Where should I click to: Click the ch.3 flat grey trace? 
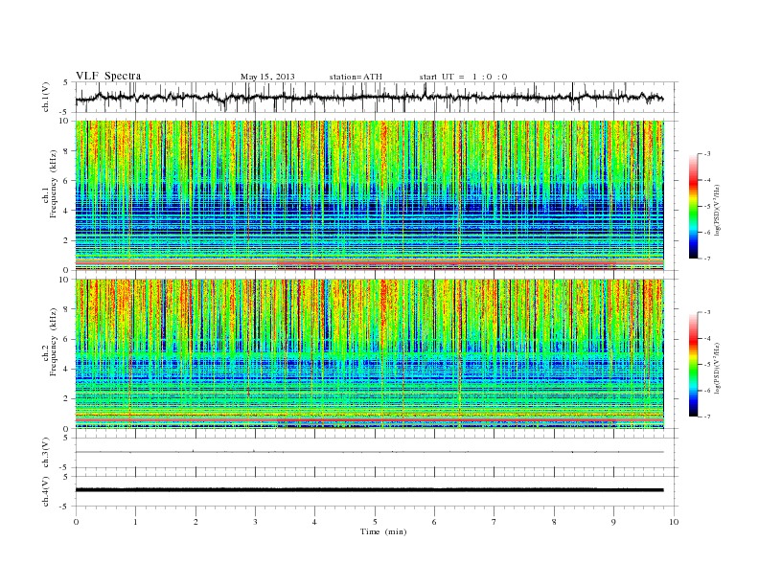369,452
